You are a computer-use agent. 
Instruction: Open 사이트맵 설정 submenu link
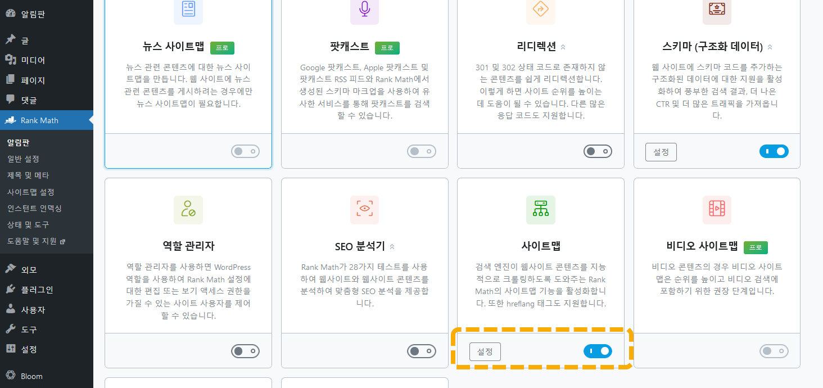pos(30,192)
